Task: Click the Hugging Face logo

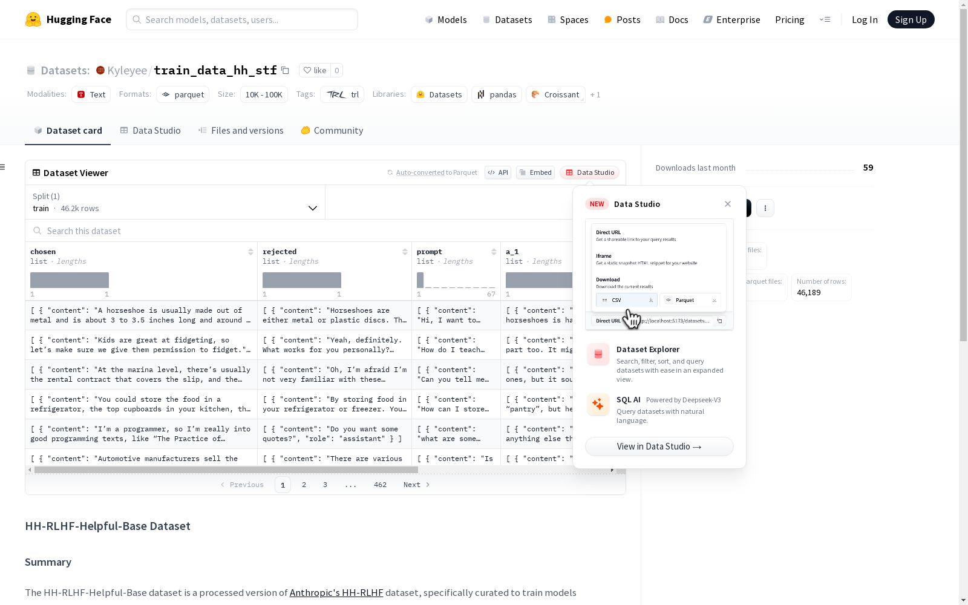Action: click(x=68, y=19)
